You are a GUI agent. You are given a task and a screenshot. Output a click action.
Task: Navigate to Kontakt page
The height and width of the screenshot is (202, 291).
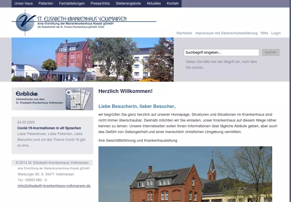[x=173, y=3]
